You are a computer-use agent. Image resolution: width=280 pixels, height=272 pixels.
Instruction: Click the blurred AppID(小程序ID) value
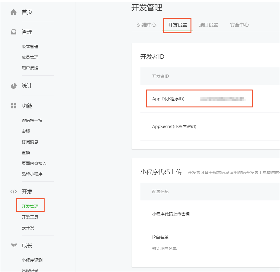[223, 99]
